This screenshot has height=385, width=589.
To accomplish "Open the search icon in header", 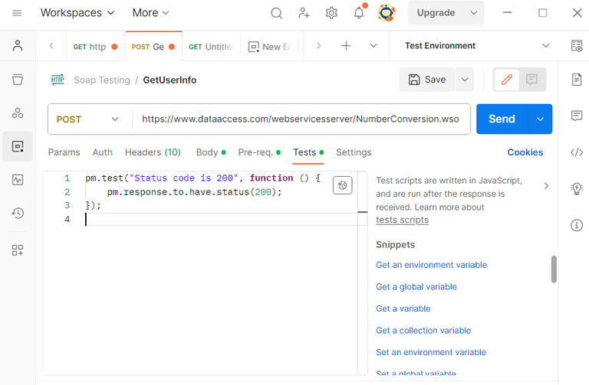I will coord(277,13).
